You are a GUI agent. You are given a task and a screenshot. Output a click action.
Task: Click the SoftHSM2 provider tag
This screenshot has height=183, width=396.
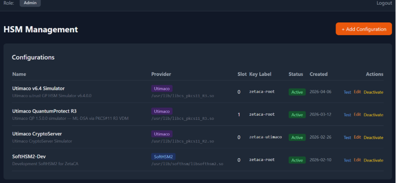163,156
